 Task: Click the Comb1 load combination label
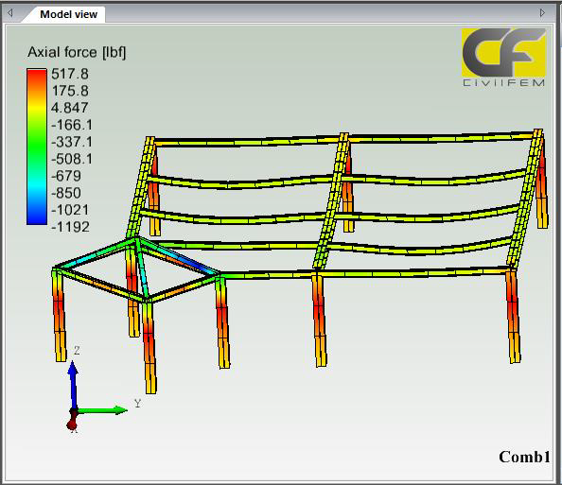[524, 457]
